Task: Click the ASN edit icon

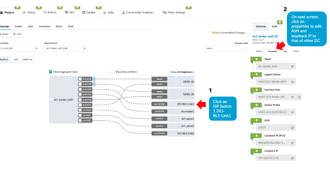Action: tap(292, 127)
